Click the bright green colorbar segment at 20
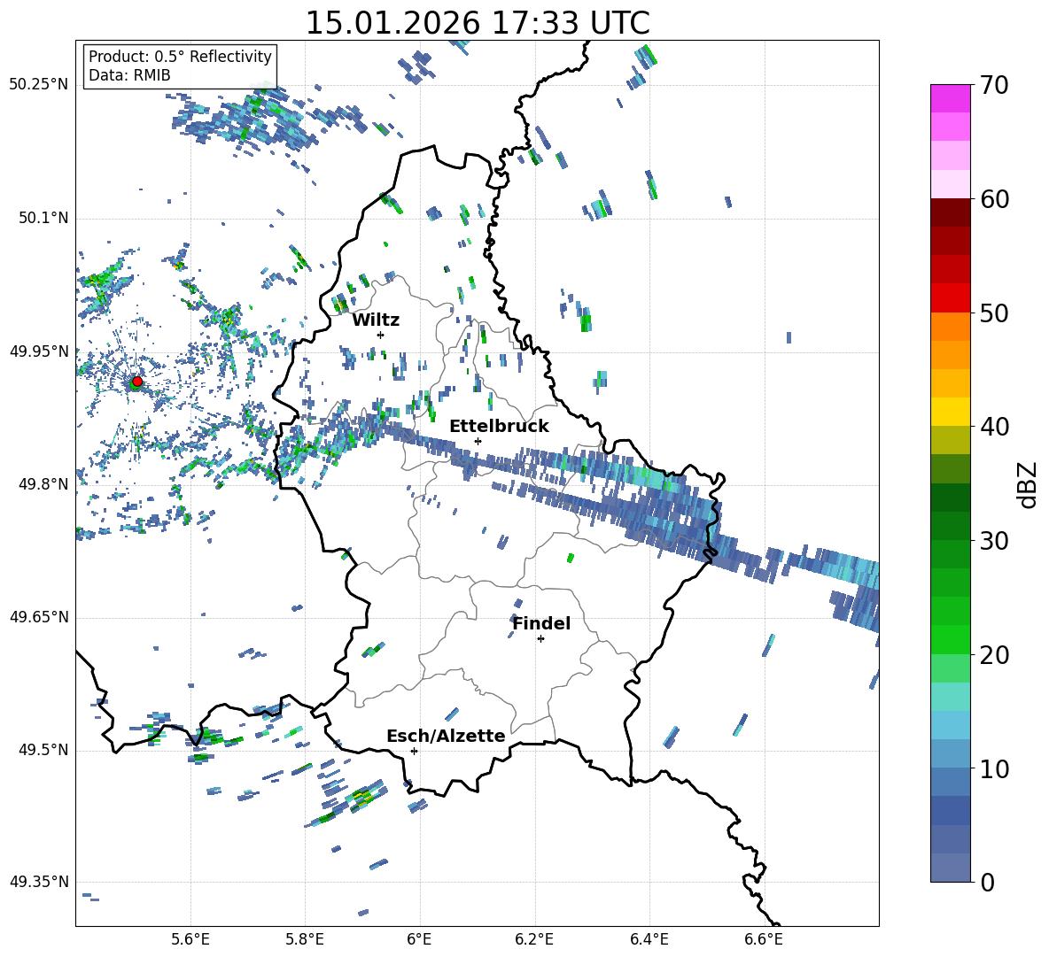 (x=950, y=639)
